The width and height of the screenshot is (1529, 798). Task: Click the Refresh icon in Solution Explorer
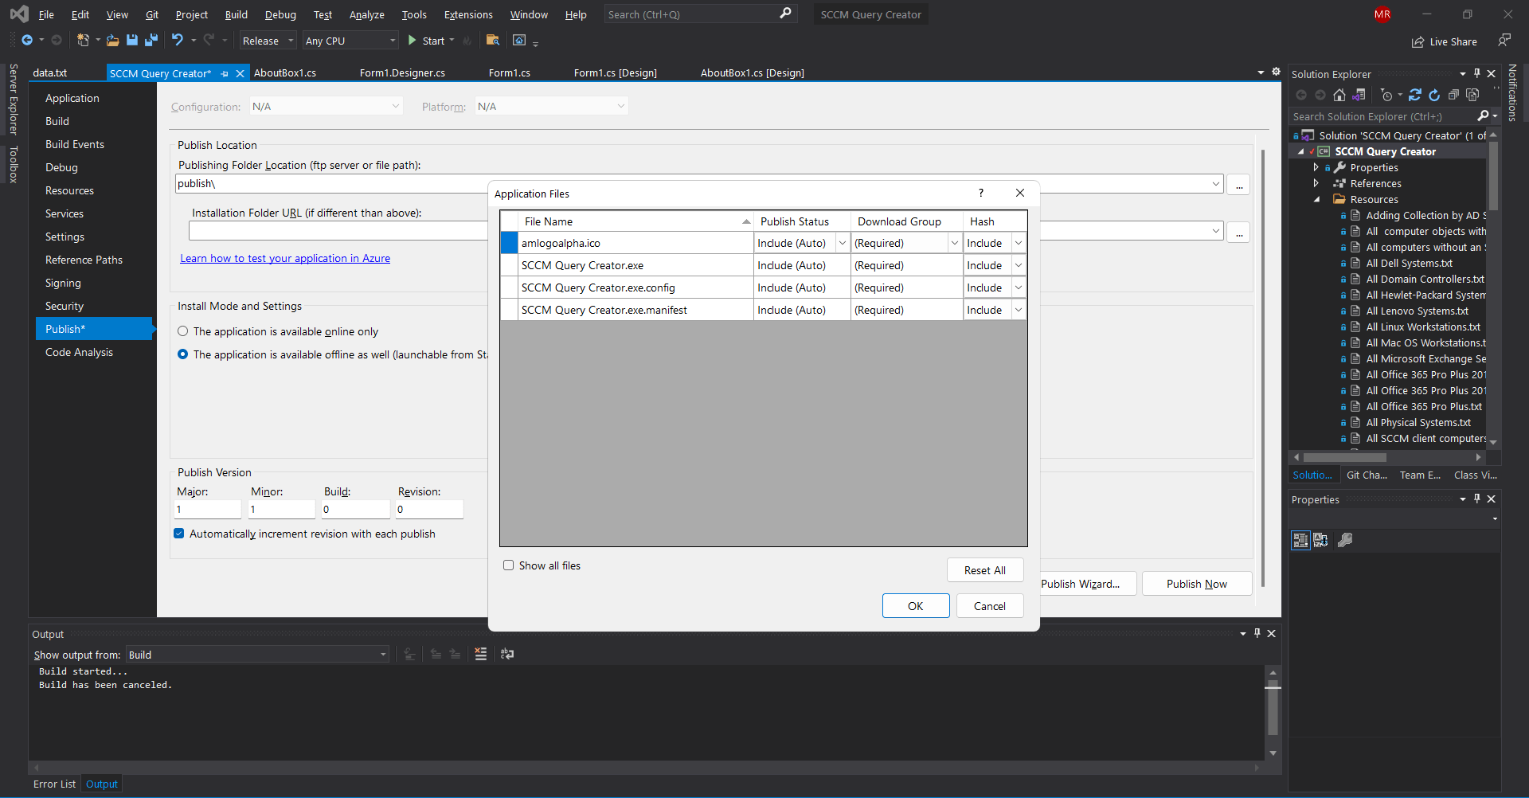point(1434,95)
